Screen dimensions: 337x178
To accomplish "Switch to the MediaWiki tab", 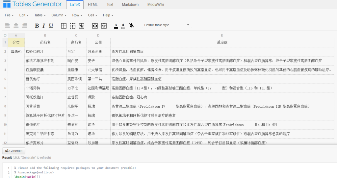I will point(156,5).
